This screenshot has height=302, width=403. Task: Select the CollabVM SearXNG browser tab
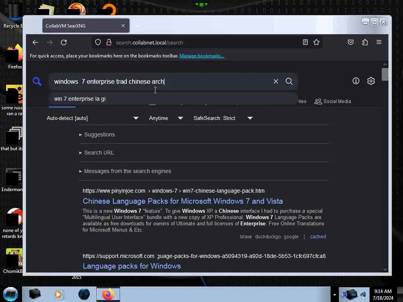[x=86, y=26]
